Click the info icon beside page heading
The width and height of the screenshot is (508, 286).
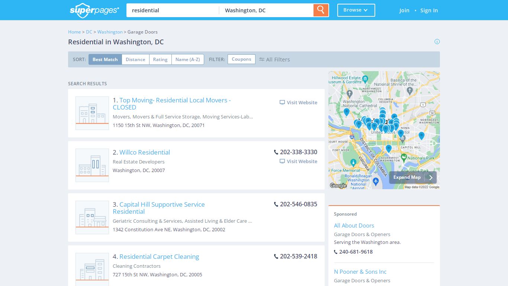click(437, 41)
